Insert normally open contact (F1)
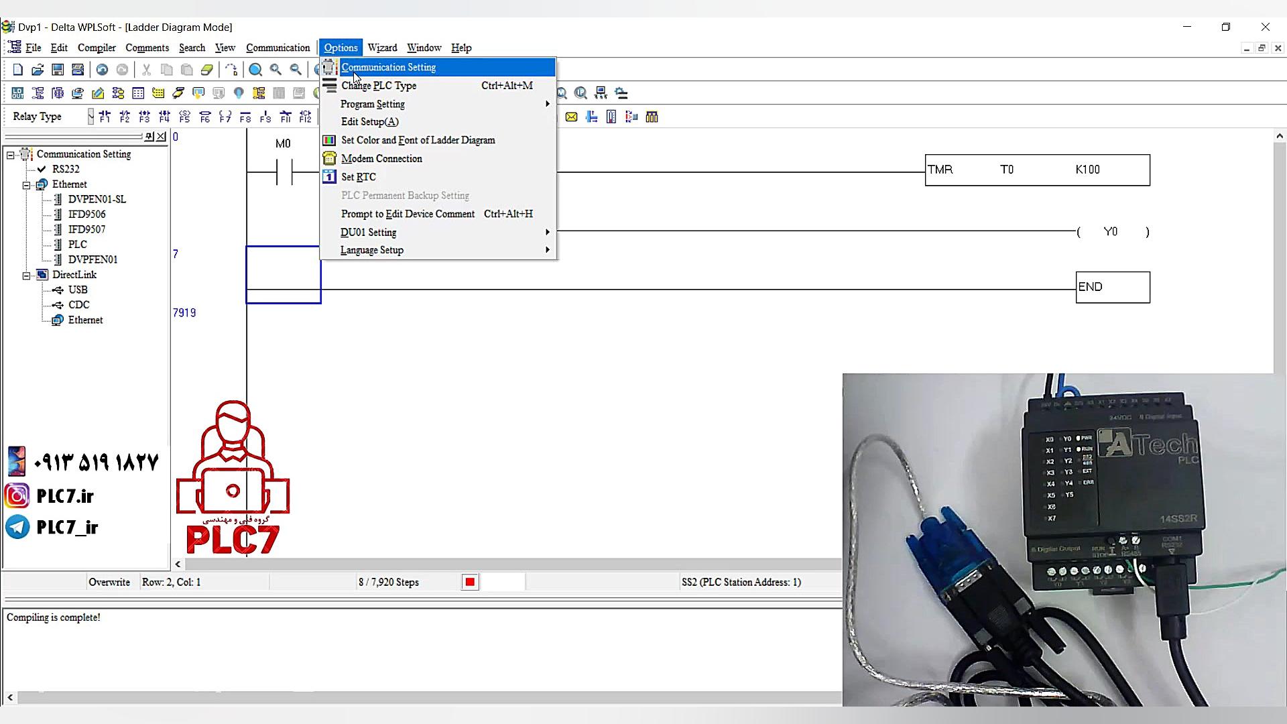1287x724 pixels. click(105, 117)
